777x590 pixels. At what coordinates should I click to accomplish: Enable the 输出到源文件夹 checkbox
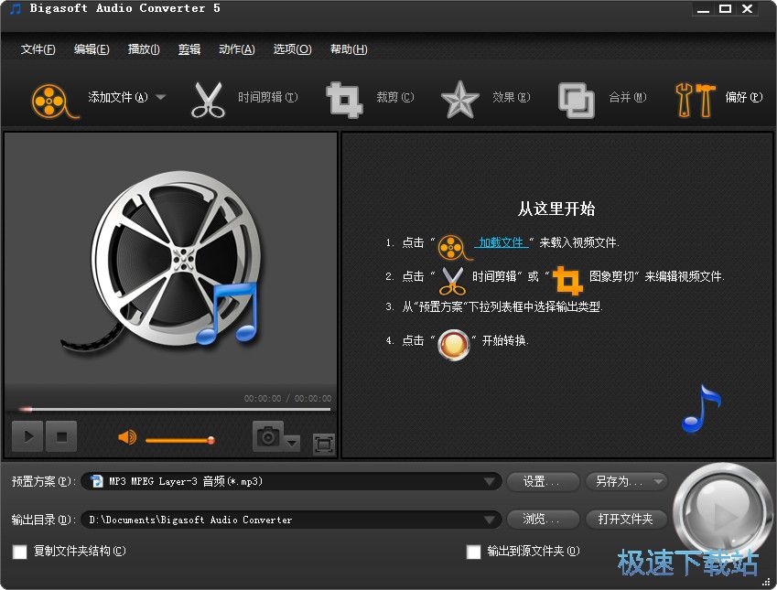473,552
